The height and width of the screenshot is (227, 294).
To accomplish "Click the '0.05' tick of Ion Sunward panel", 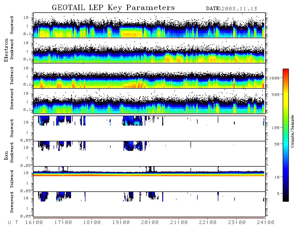I will (25, 140).
